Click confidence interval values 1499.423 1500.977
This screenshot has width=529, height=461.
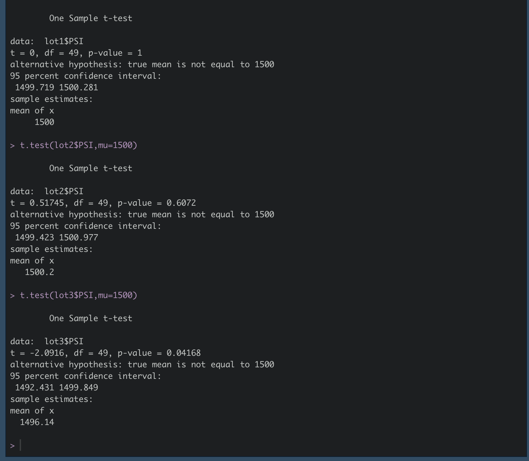[57, 238]
